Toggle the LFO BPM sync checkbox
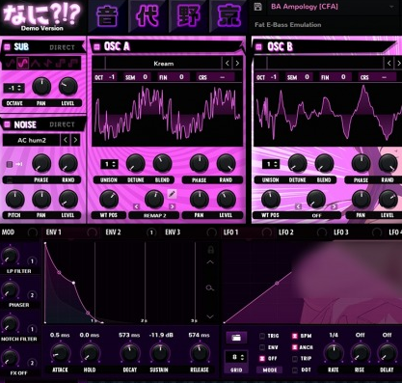402x383 pixels. point(295,336)
